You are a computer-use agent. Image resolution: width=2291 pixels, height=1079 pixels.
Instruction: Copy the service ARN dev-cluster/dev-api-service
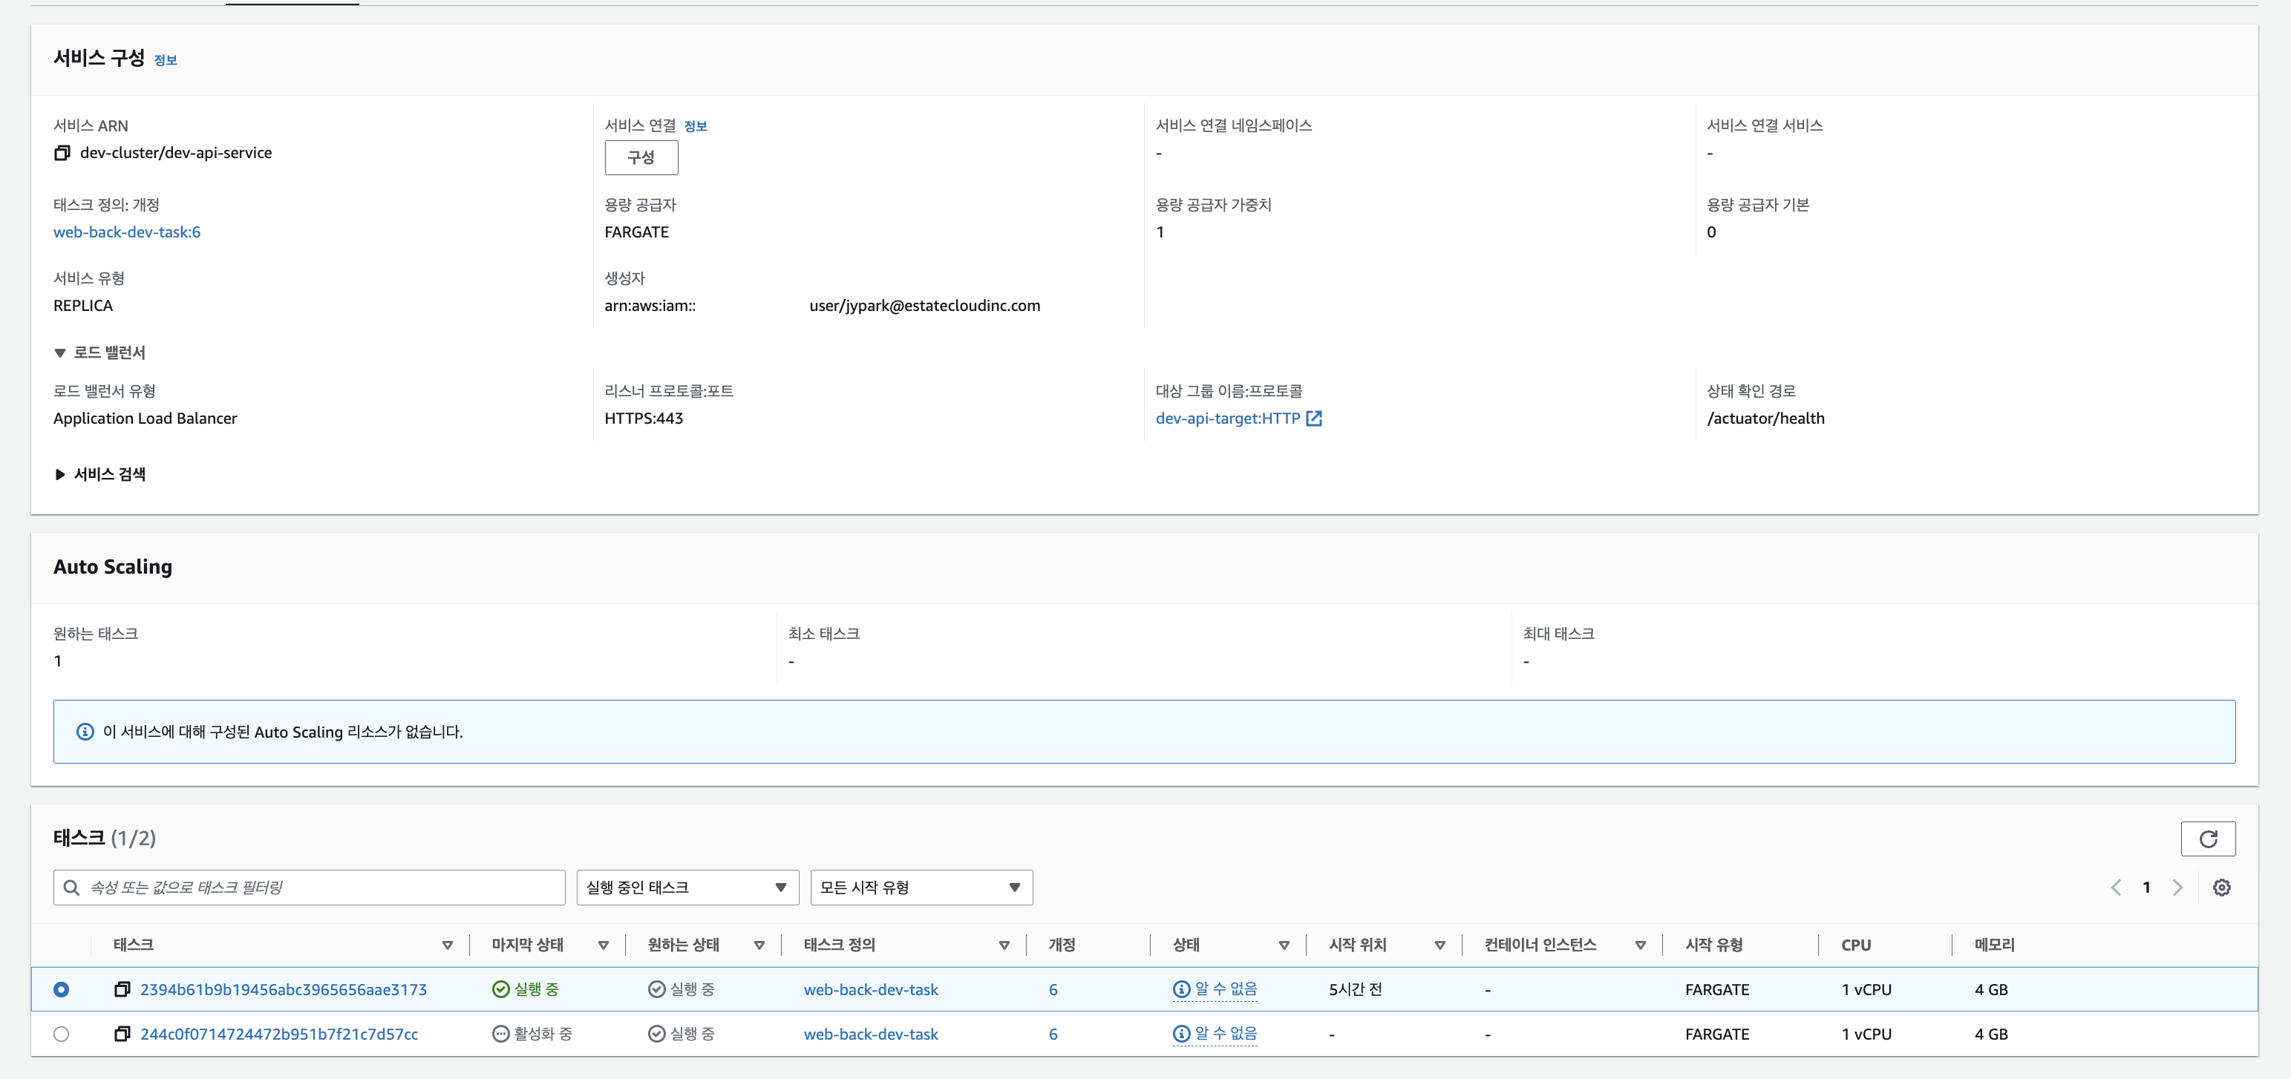(x=62, y=153)
